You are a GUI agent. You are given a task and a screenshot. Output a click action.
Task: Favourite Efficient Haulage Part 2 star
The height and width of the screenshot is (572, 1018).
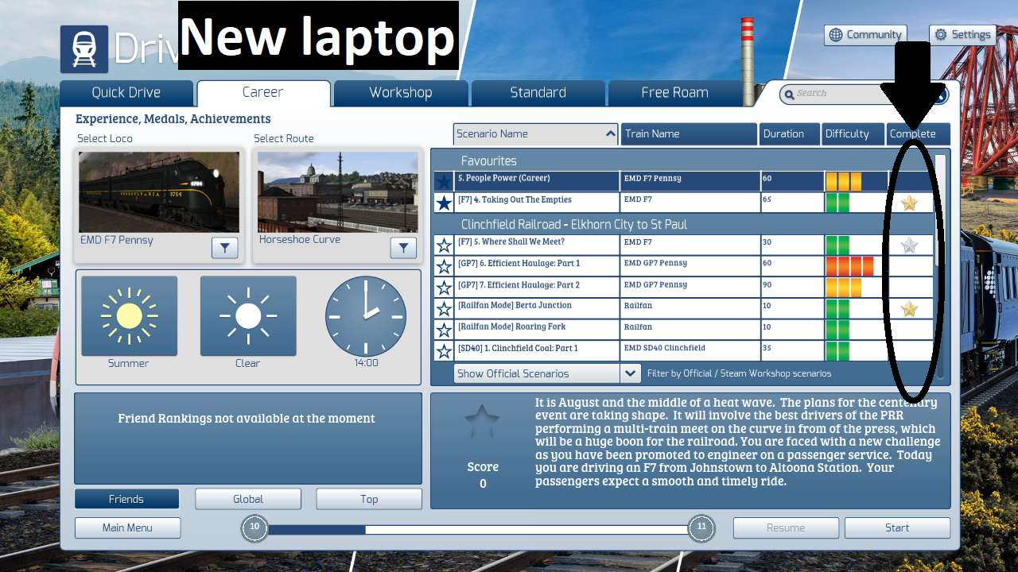444,288
